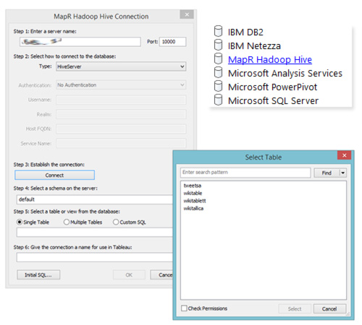
Task: Click the Realm field
Action: pos(121,114)
